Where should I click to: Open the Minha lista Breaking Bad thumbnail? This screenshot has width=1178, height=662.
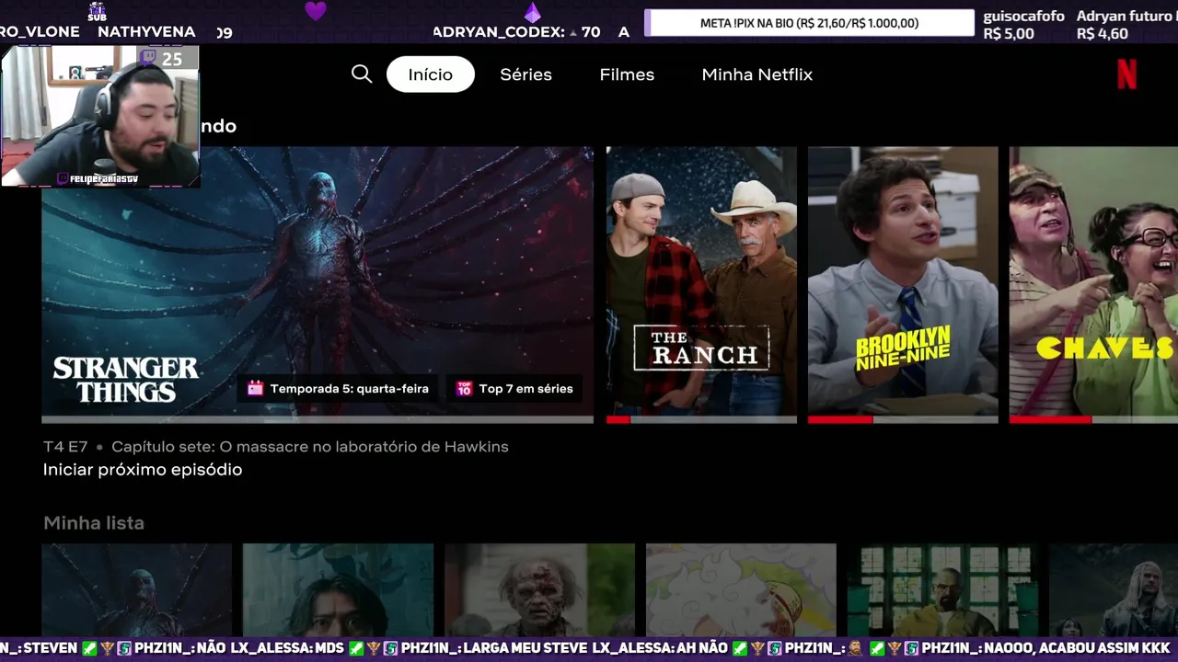click(942, 589)
